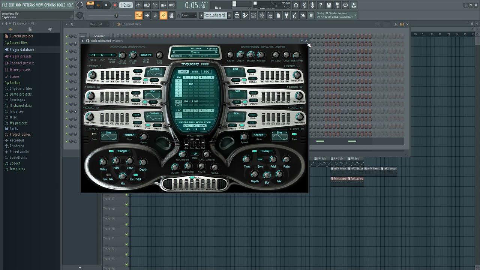480x270 pixels.
Task: Click Toxic Biohazard gear settings icon
Action: click(x=88, y=41)
